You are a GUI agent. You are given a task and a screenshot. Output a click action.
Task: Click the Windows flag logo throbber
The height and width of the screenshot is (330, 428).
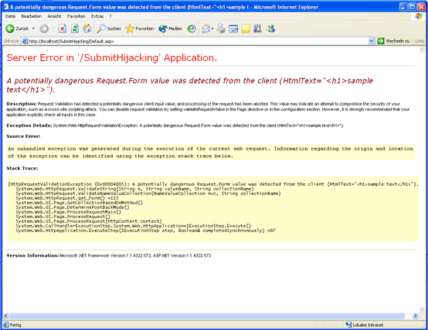(x=419, y=16)
